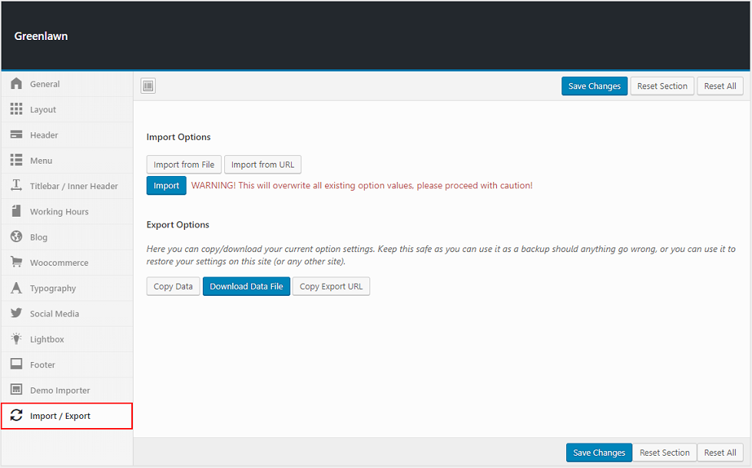Click the top Save Changes button
The width and height of the screenshot is (752, 468).
click(594, 86)
